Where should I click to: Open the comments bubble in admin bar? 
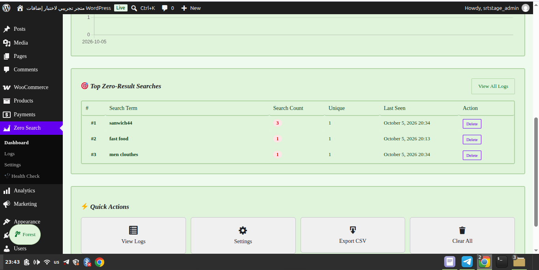(165, 8)
